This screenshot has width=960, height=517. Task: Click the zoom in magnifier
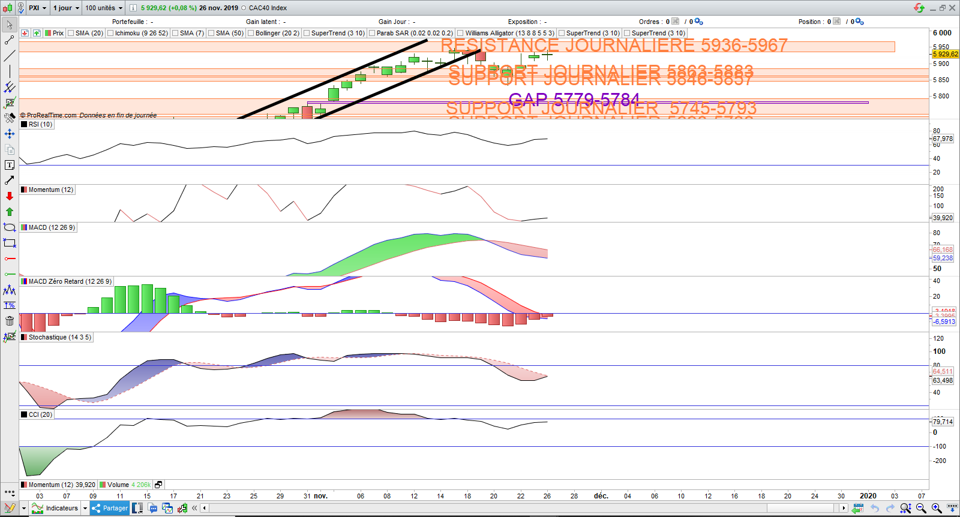click(937, 508)
